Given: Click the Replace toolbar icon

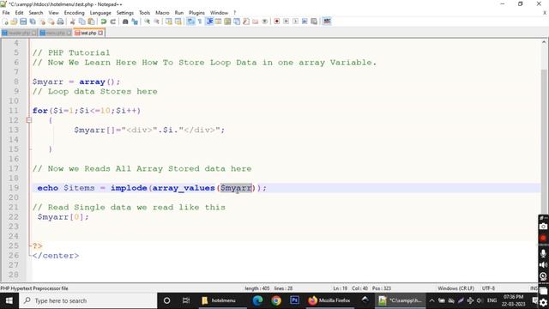Looking at the screenshot, I should 135,21.
